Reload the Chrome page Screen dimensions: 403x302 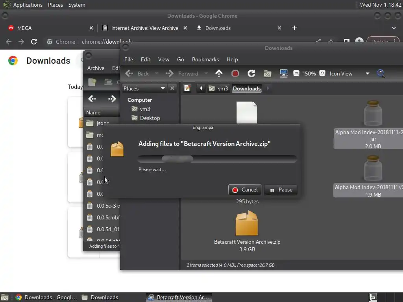[34, 42]
